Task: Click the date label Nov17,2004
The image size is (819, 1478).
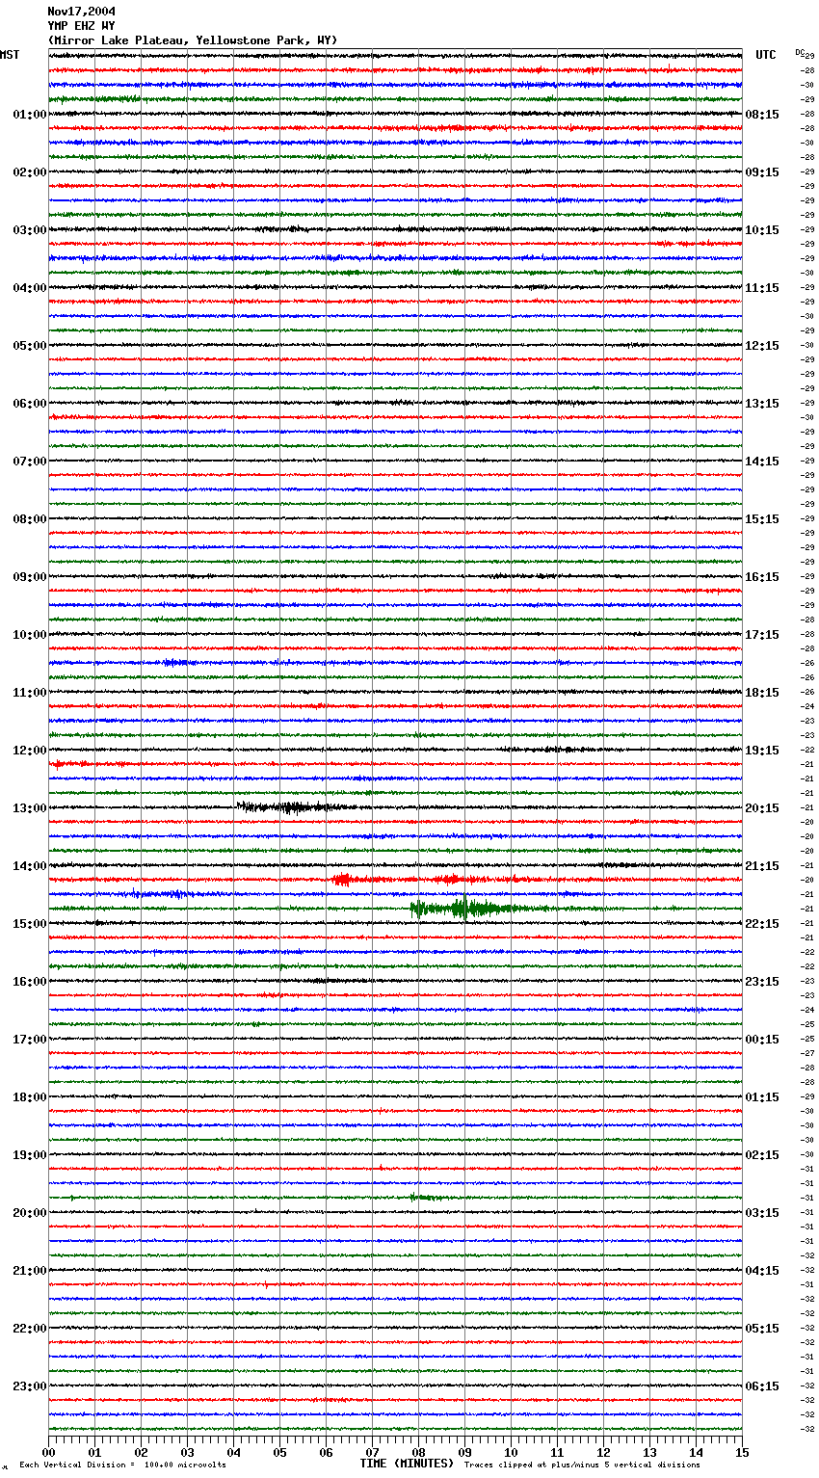Action: pyautogui.click(x=81, y=12)
